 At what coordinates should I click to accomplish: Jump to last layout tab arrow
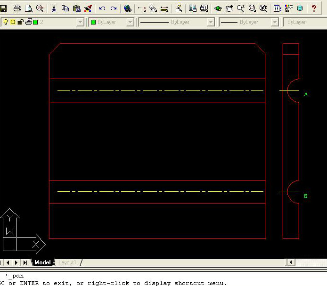[x=25, y=262]
